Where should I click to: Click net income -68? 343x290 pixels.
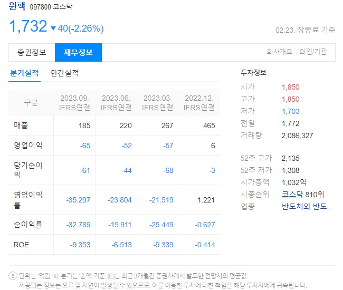(x=168, y=170)
